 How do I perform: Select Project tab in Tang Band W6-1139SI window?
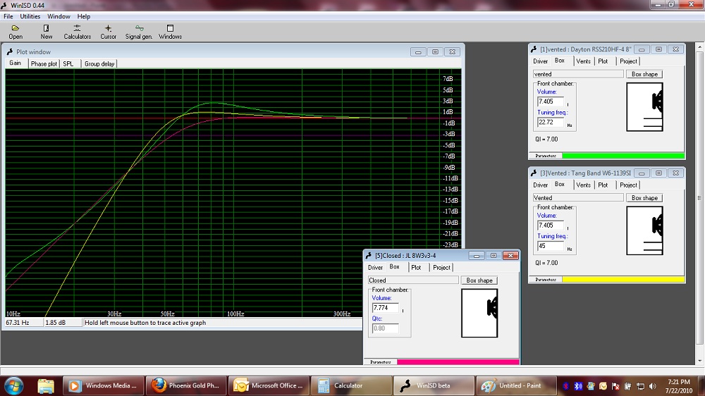(x=628, y=185)
